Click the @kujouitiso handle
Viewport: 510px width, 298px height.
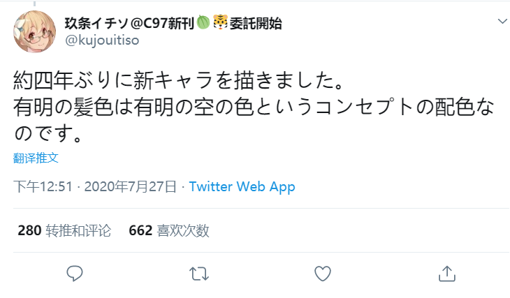[x=102, y=40]
